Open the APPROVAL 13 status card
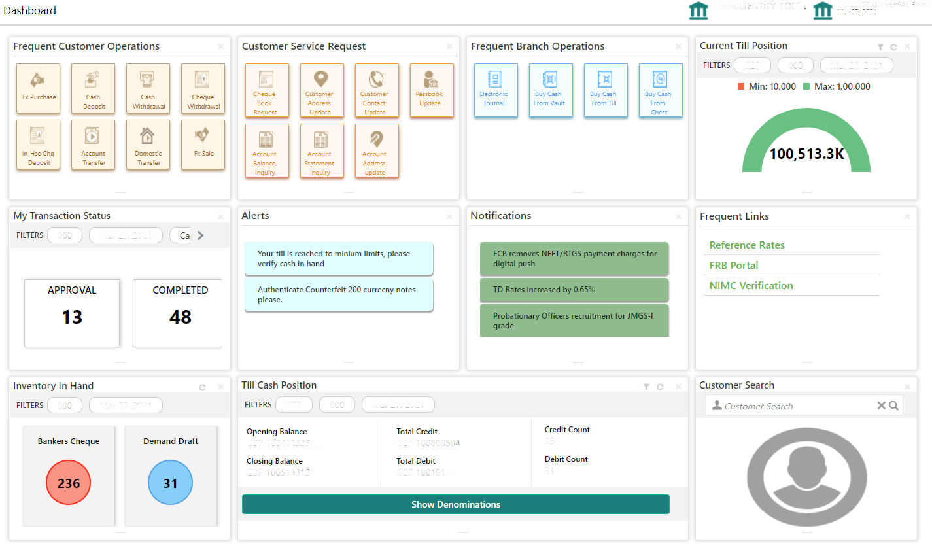 pyautogui.click(x=72, y=313)
